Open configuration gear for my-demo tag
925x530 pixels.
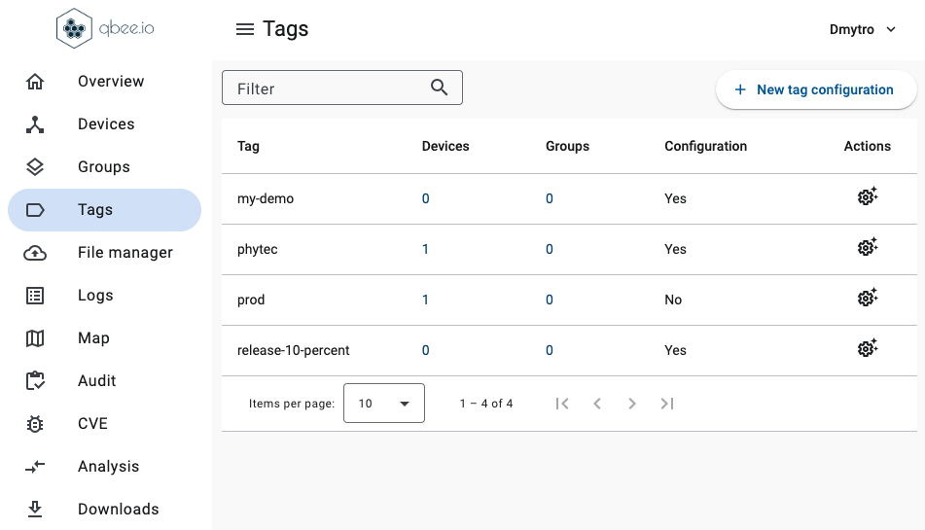pyautogui.click(x=868, y=195)
